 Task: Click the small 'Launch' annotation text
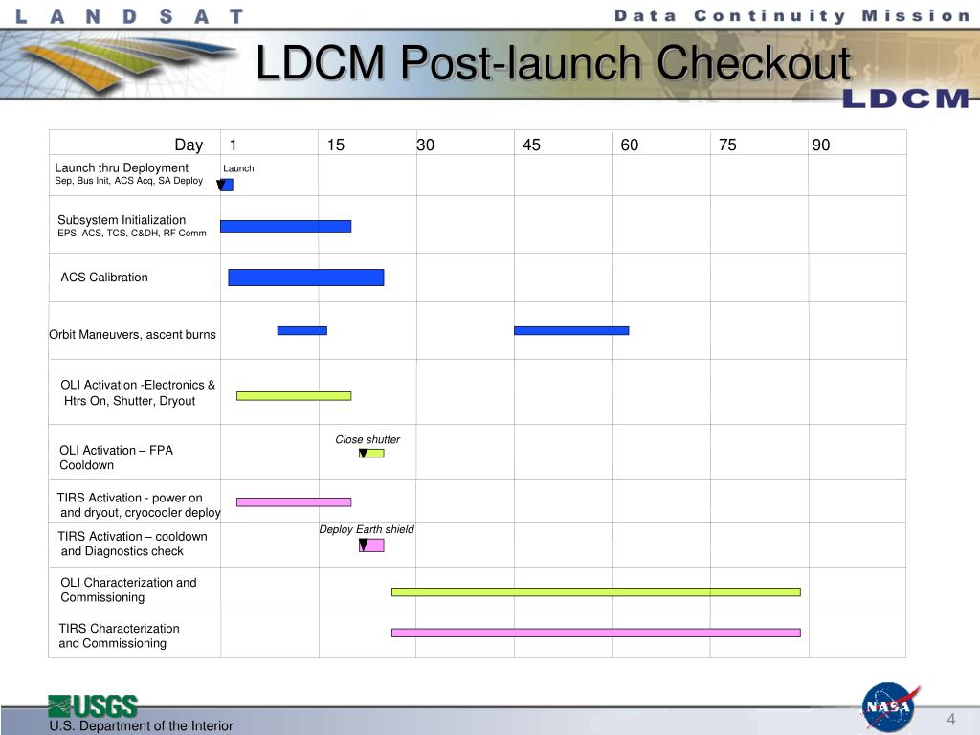238,168
